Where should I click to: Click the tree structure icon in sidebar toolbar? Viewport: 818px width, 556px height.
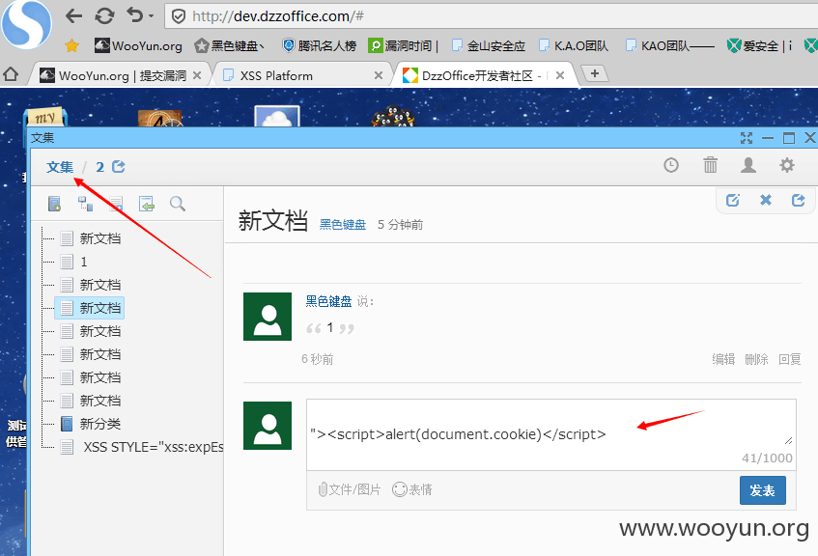85,204
